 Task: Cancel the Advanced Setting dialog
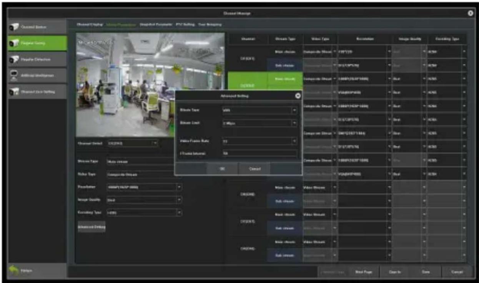tap(254, 169)
